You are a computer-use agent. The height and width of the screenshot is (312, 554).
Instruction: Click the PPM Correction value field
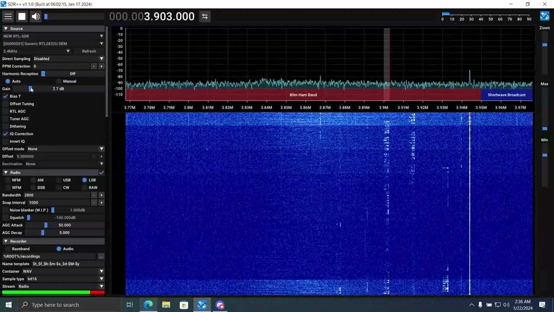[x=61, y=66]
